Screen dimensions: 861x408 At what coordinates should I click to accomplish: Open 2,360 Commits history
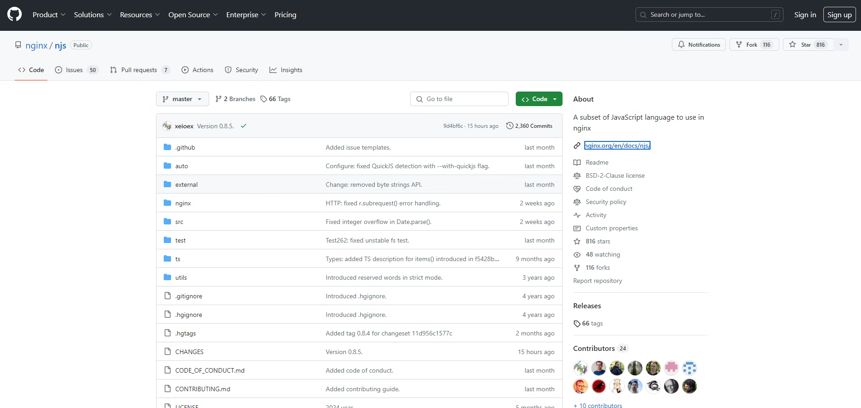tap(529, 126)
